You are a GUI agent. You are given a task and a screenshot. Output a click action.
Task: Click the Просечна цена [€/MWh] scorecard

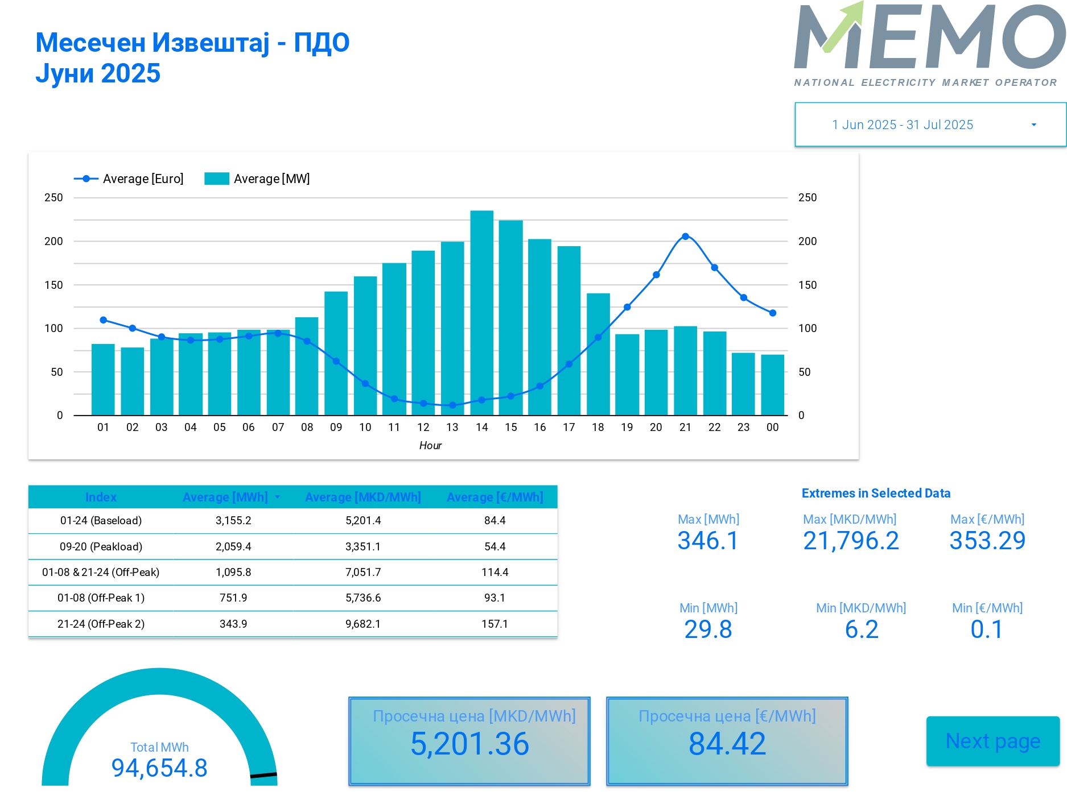pos(727,741)
